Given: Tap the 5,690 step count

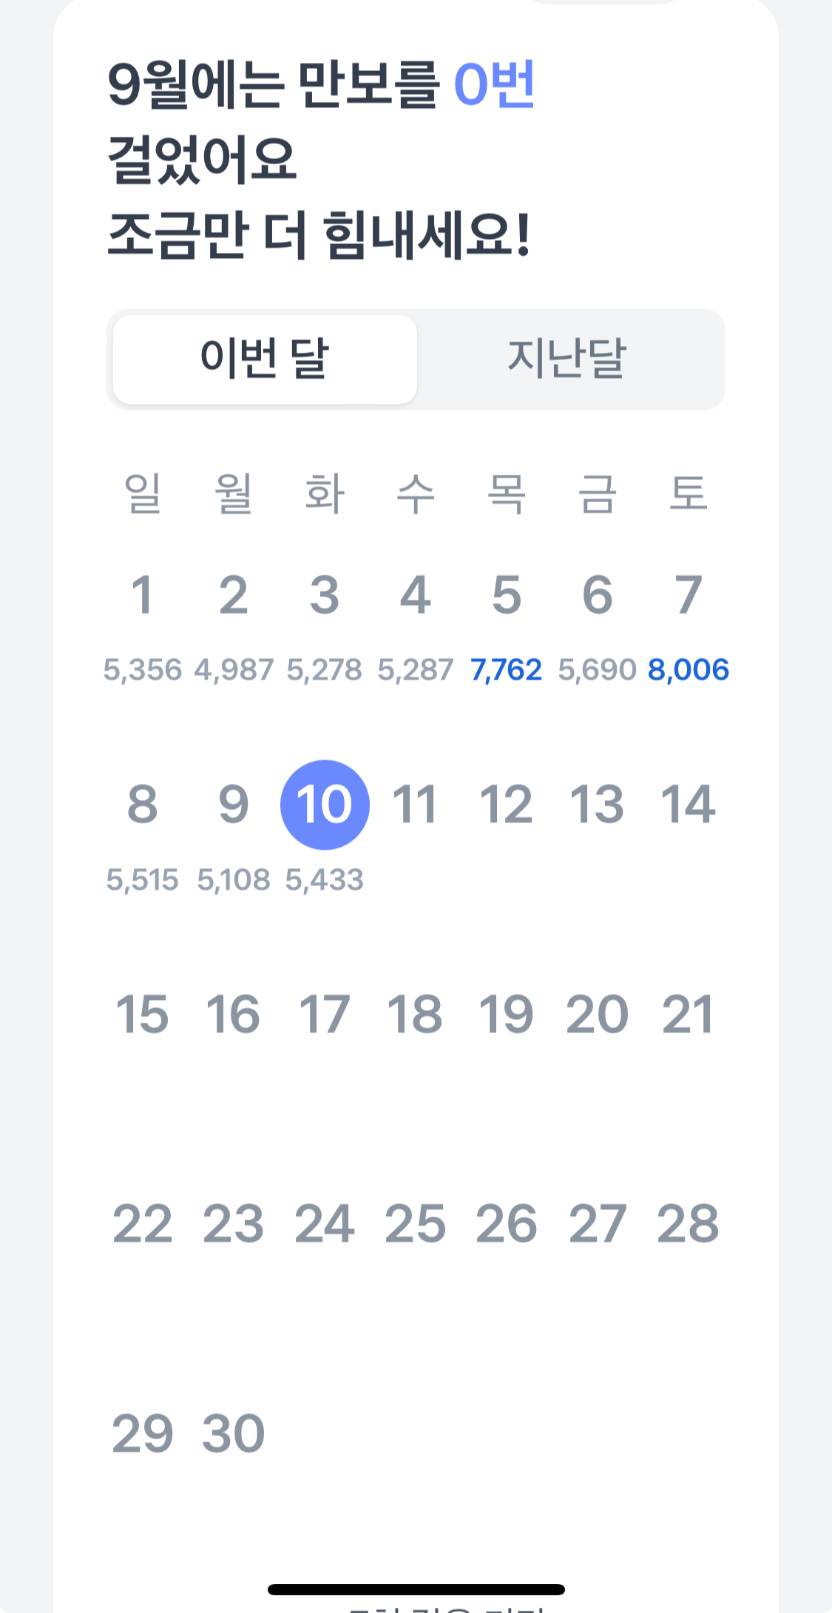Looking at the screenshot, I should tap(597, 670).
